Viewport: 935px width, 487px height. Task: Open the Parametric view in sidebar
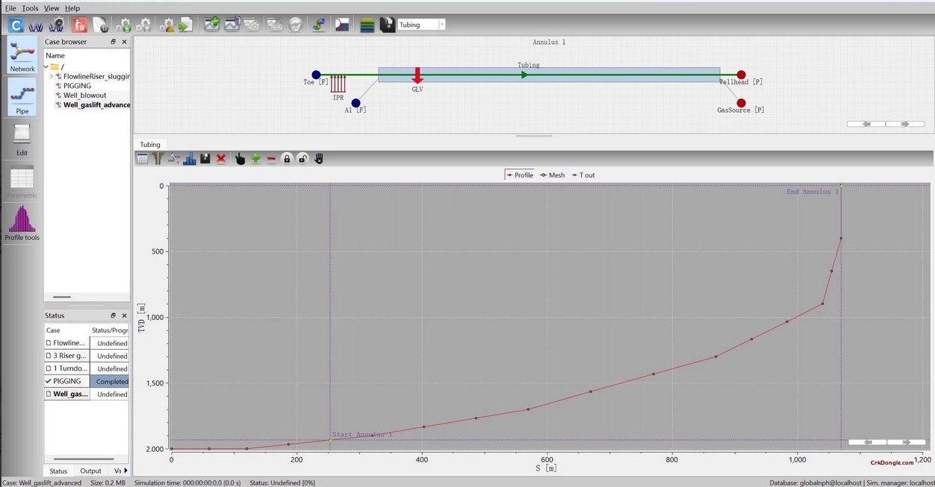[x=22, y=182]
